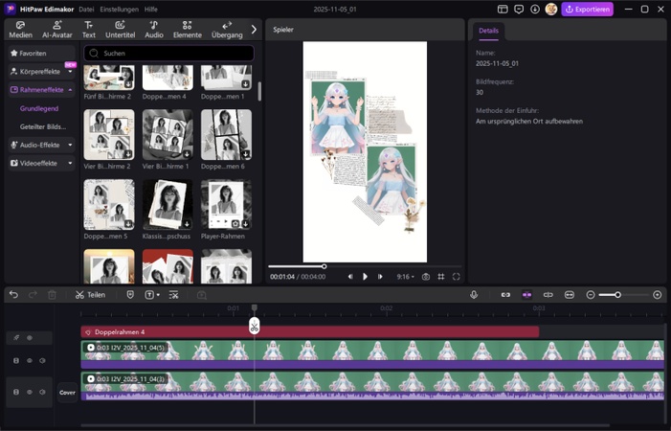Image resolution: width=671 pixels, height=431 pixels.
Task: Open the Untertitel subtitle tool
Action: 120,30
